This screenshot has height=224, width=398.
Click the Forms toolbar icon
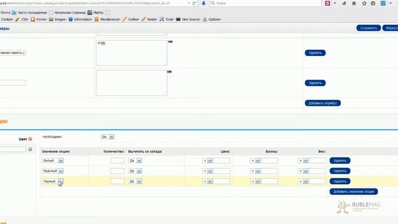[x=33, y=19]
